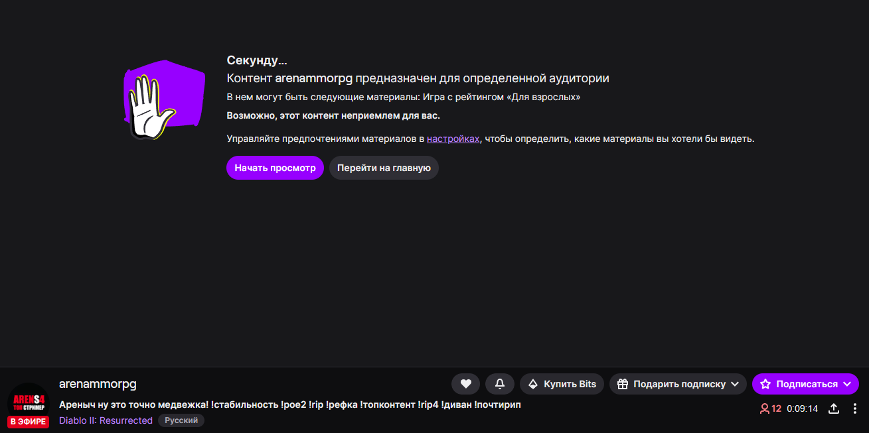The width and height of the screenshot is (869, 433).
Task: Click Купить Bits button
Action: click(x=562, y=384)
